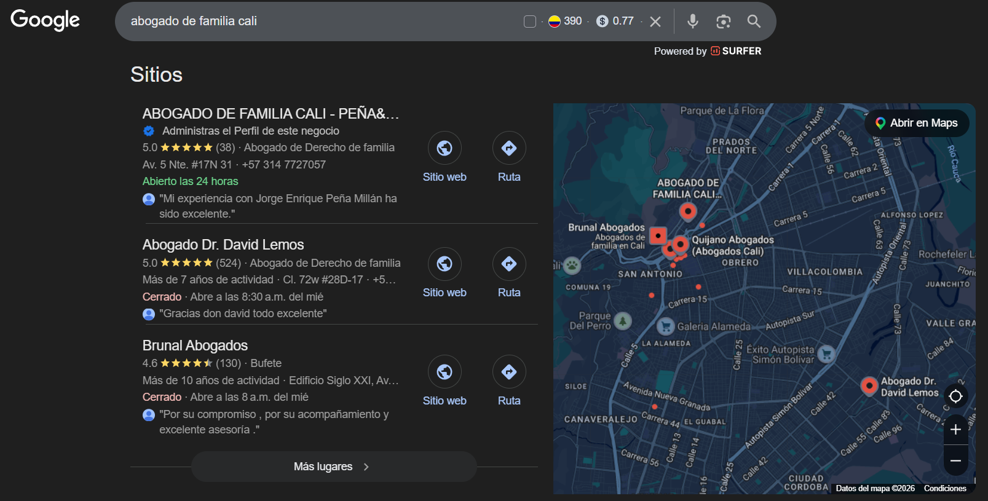This screenshot has width=988, height=501.
Task: Get Ruta directions for David Lemos
Action: (x=509, y=264)
